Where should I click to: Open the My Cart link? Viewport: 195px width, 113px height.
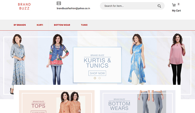click(176, 11)
